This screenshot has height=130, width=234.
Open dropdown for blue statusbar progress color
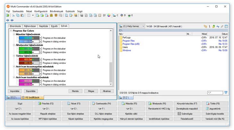(x=40, y=38)
